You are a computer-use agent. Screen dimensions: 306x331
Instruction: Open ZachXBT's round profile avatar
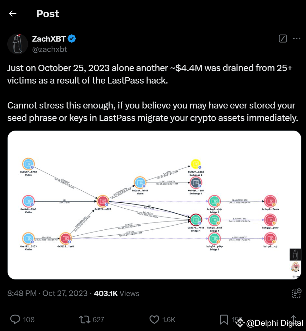click(x=18, y=44)
